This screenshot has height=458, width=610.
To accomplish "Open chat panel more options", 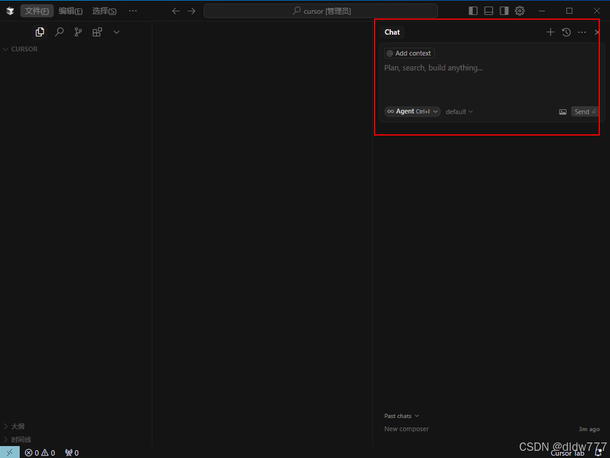I will click(x=582, y=32).
